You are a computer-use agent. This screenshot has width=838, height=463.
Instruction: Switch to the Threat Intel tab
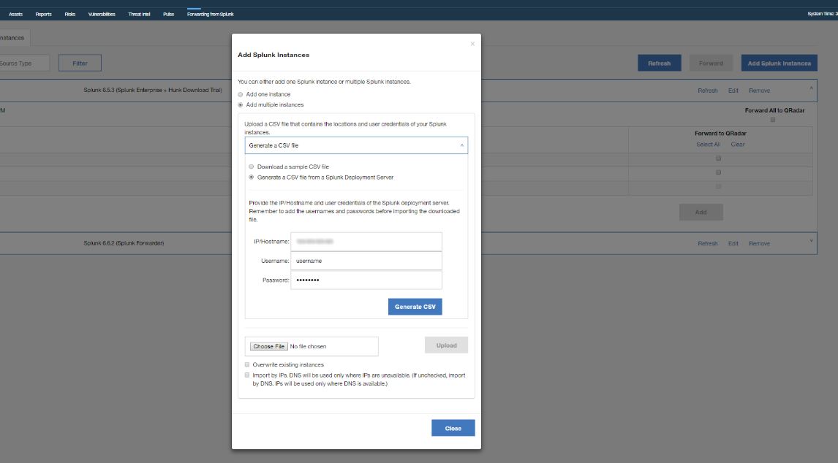point(139,13)
